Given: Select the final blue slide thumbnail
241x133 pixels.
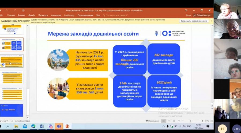Looking at the screenshot, I should click(x=12, y=110).
